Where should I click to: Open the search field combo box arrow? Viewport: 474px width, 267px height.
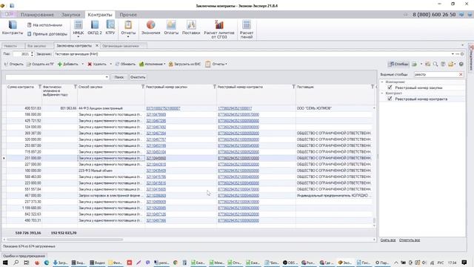click(107, 77)
